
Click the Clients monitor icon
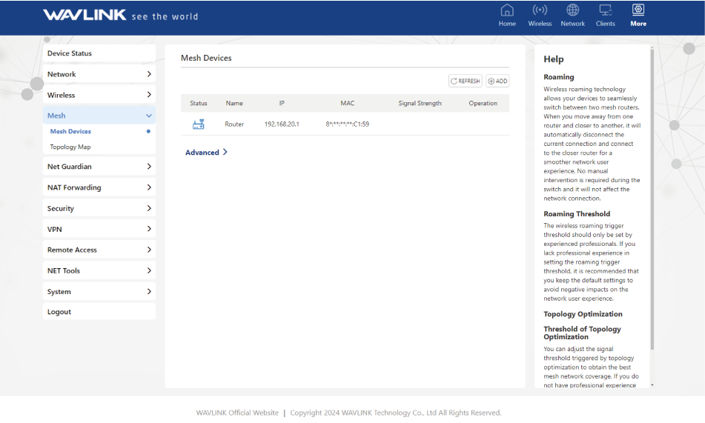[x=605, y=10]
